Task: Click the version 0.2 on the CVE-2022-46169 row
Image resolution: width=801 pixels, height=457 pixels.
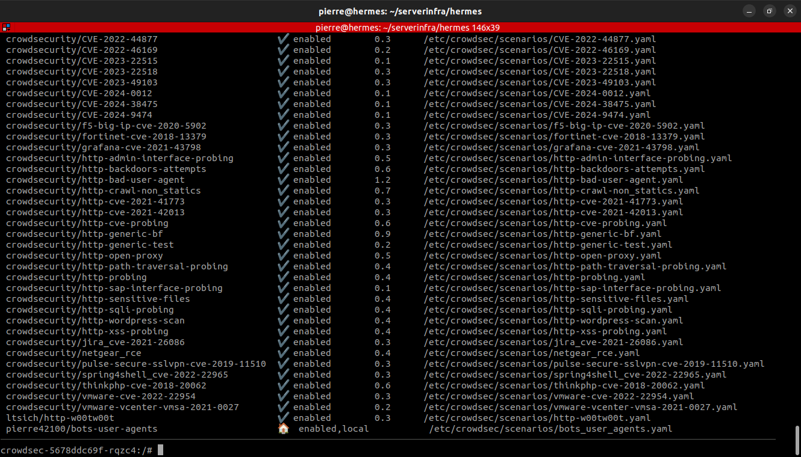Action: 382,50
